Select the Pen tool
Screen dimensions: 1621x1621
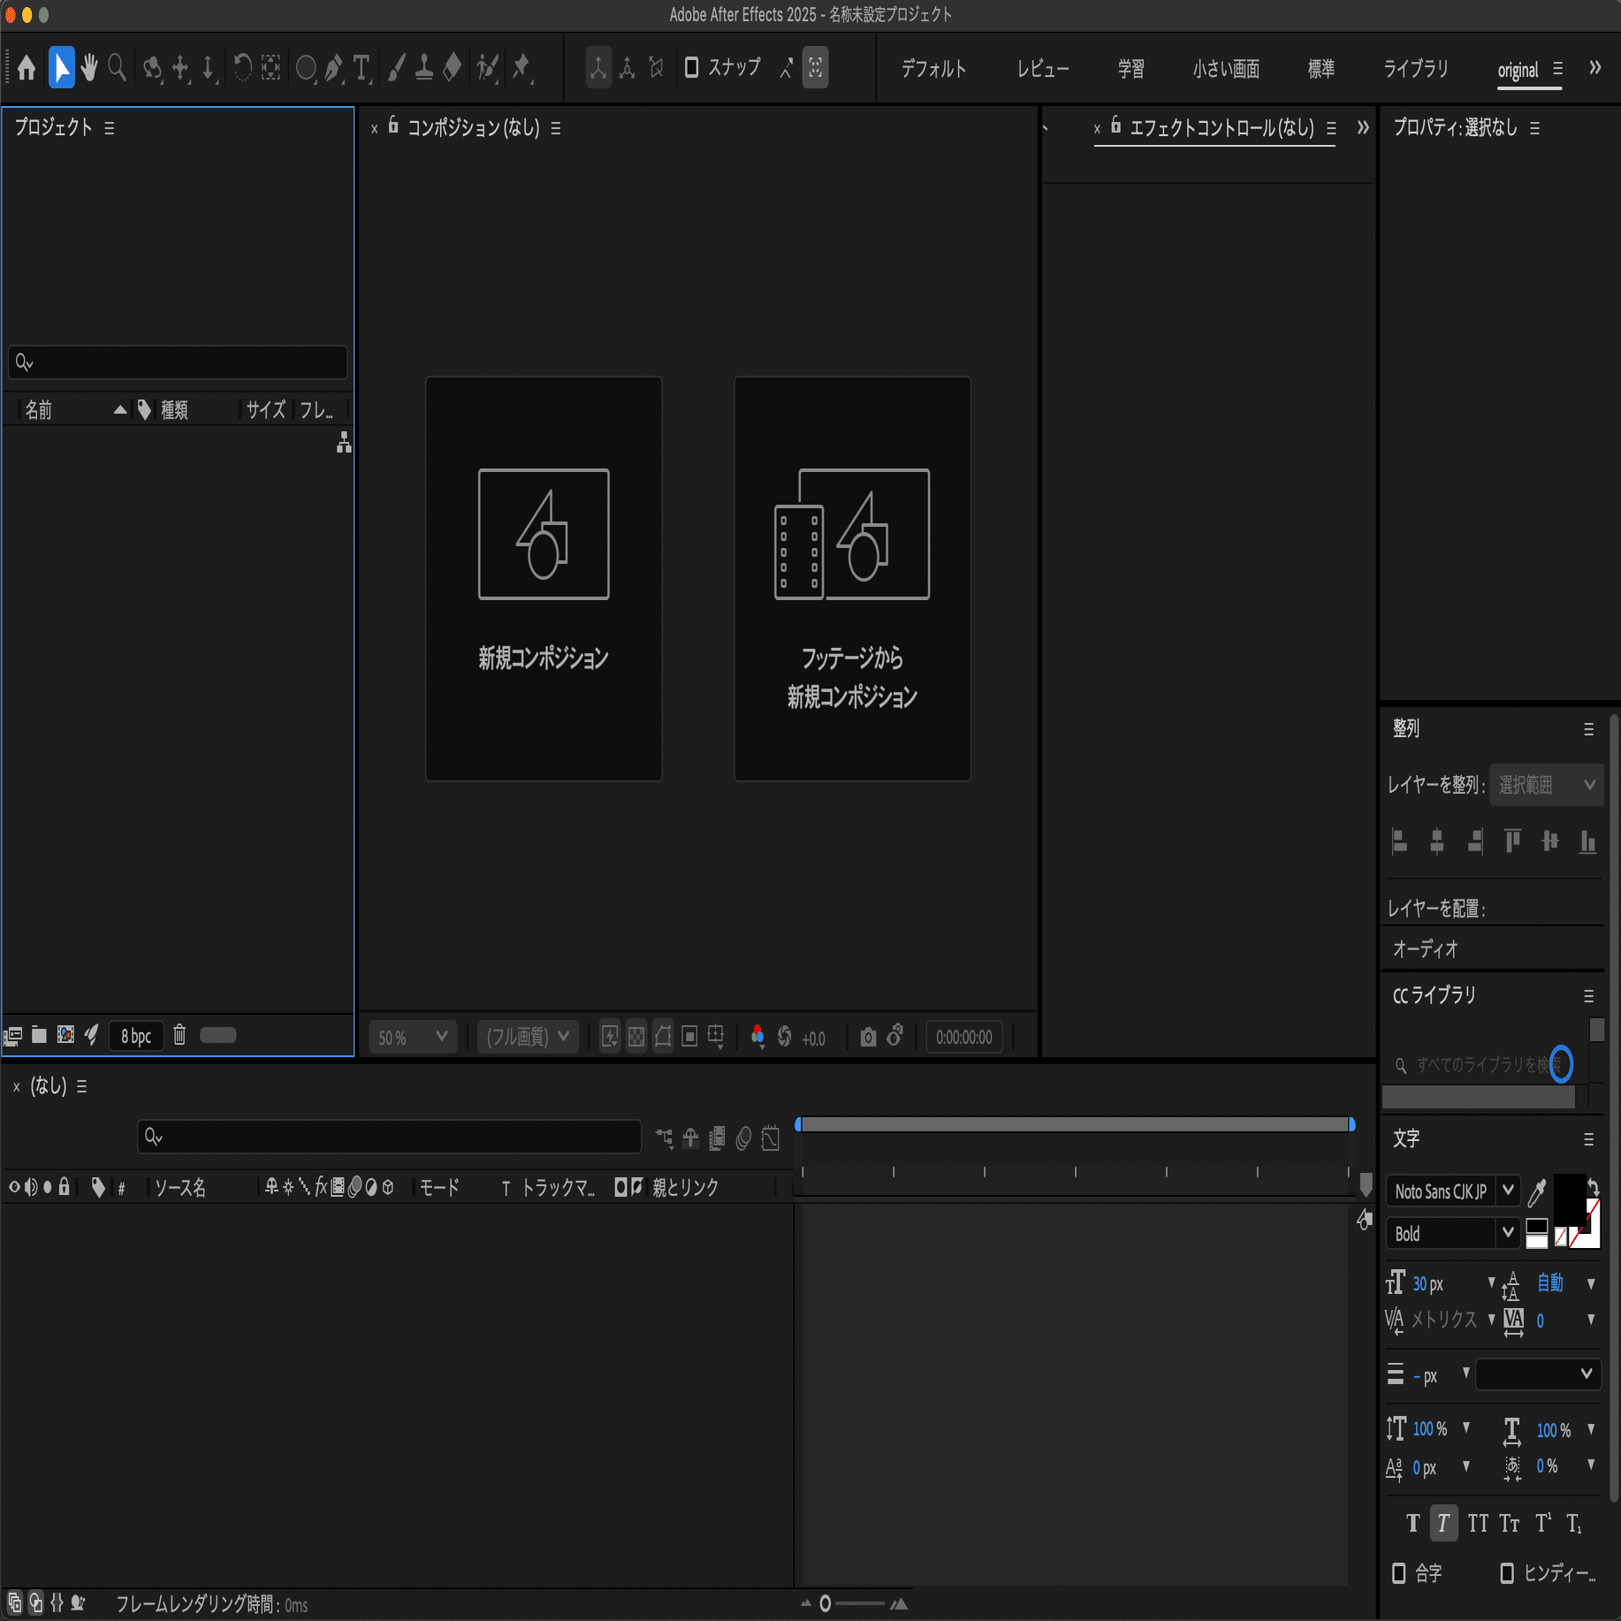click(x=333, y=68)
